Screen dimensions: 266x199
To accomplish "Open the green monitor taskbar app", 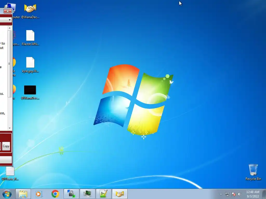I will coord(87,194).
